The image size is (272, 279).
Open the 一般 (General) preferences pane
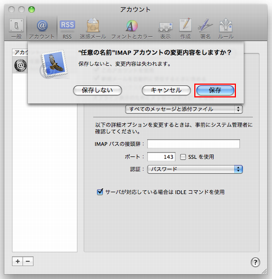pos(16,29)
